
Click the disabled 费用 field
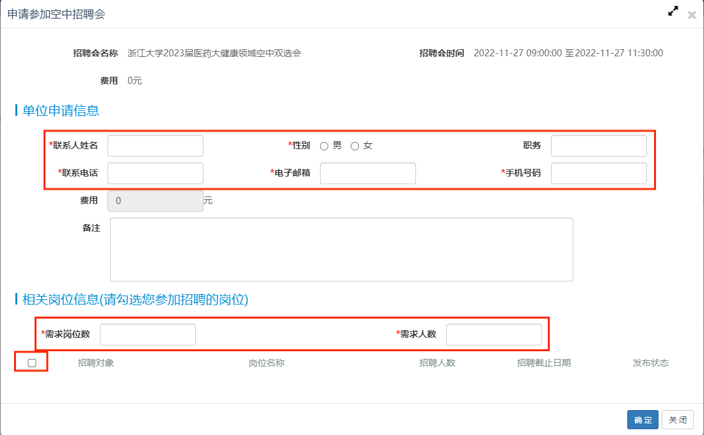[x=156, y=201]
